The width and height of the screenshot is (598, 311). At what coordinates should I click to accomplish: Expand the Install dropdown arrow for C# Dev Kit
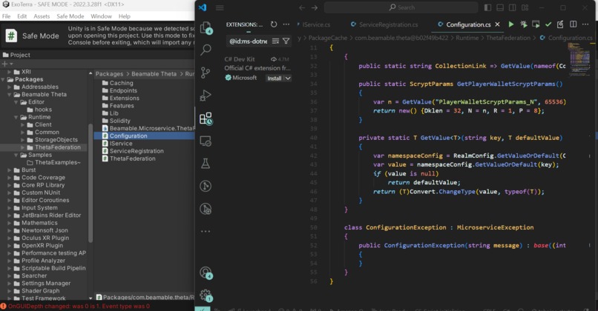(288, 78)
